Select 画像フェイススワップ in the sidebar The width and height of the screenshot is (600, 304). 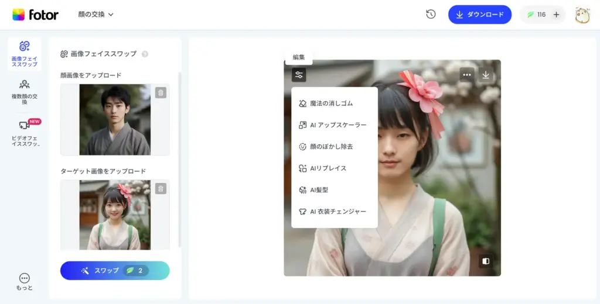25,54
